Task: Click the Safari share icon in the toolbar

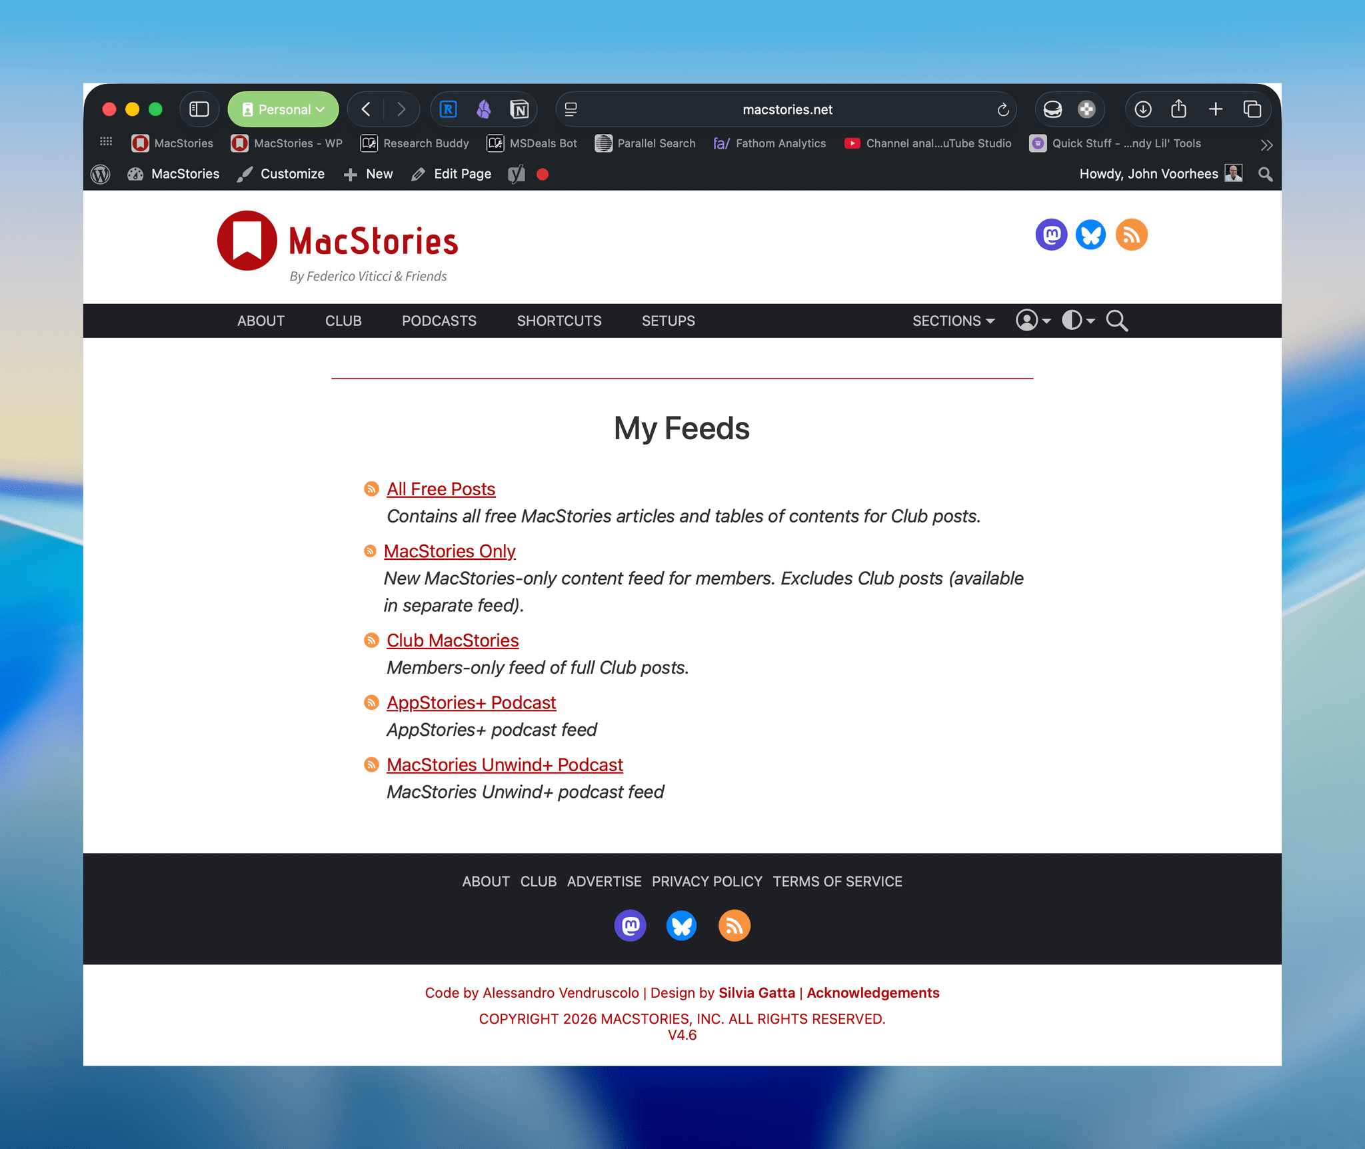Action: (1178, 109)
